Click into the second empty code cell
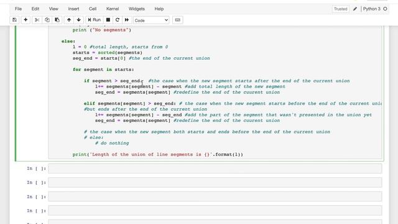This screenshot has height=224, width=398. 215,182
